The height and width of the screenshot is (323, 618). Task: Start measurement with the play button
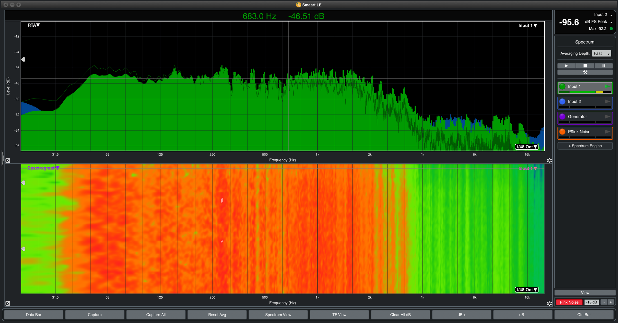566,66
